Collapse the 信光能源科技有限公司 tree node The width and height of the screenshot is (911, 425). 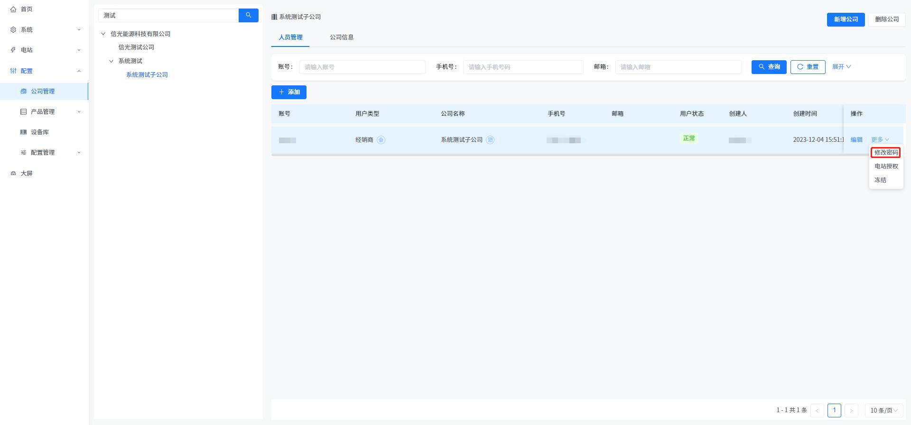103,34
